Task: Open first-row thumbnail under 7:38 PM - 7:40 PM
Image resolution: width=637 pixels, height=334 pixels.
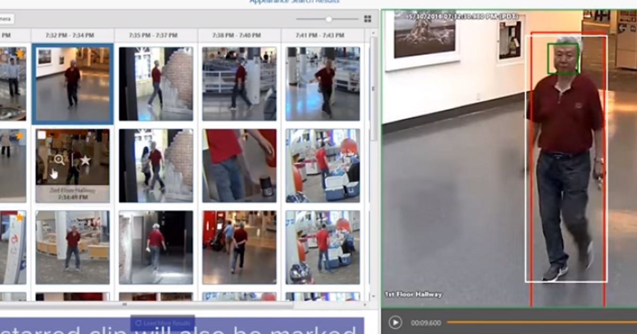Action: (239, 84)
